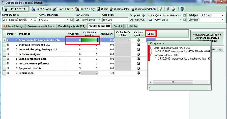Click 'Uložit a nový' in the toolbar
Viewport: 227px width, 119px height.
pos(86,9)
